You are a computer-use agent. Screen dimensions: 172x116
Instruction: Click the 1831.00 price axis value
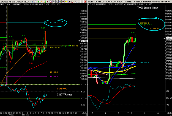[84, 11]
